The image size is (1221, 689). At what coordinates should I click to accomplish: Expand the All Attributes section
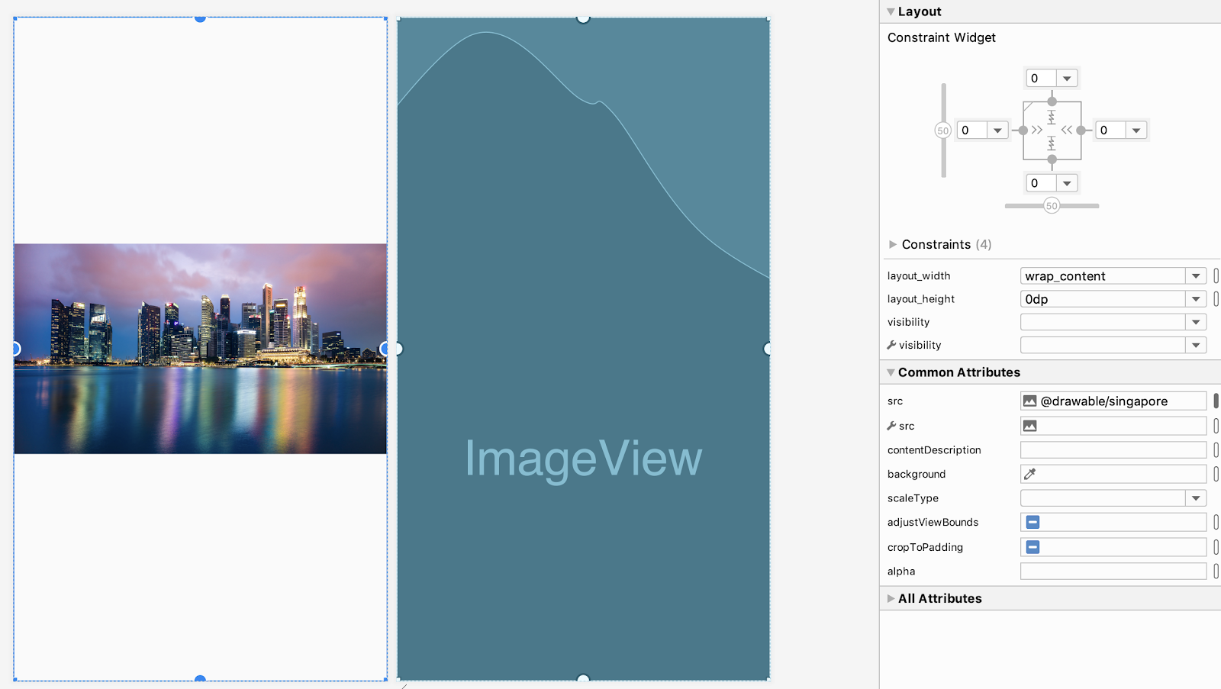(x=891, y=599)
